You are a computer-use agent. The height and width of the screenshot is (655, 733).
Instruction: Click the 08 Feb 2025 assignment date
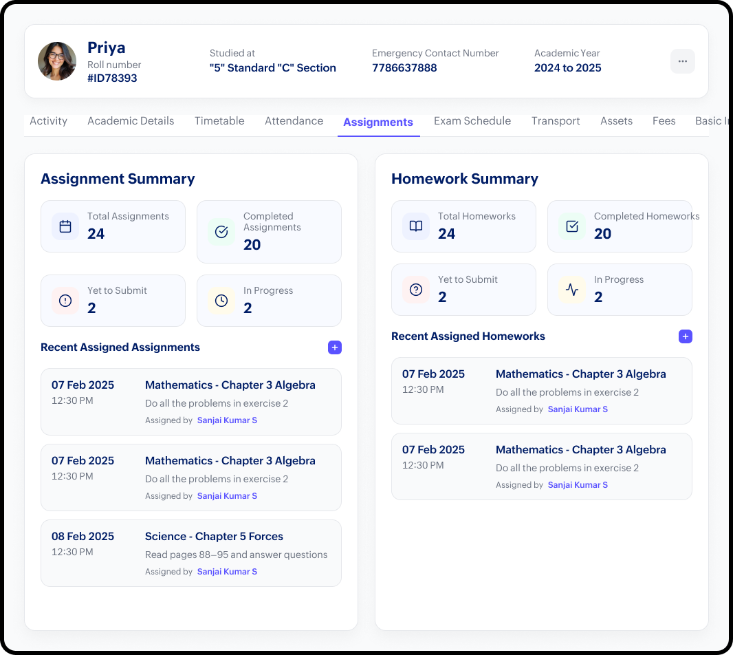pyautogui.click(x=83, y=536)
